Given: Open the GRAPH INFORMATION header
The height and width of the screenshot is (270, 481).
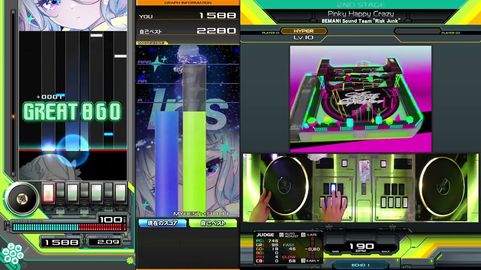Looking at the screenshot, I should tap(188, 3).
